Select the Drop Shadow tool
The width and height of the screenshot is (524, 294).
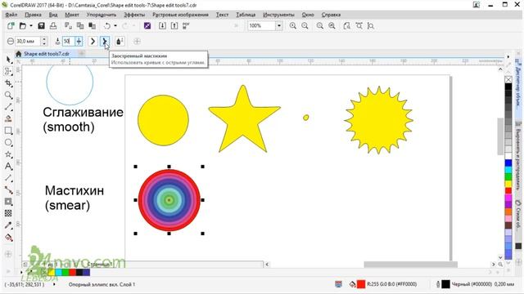tap(9, 202)
